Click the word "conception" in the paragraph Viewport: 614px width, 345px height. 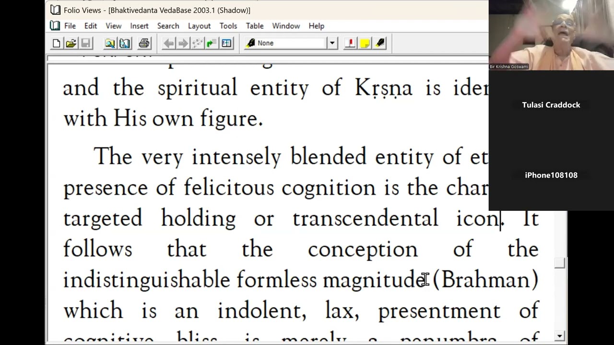coord(363,250)
